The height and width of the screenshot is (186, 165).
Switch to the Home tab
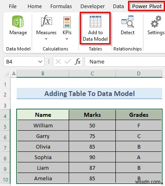[35, 7]
